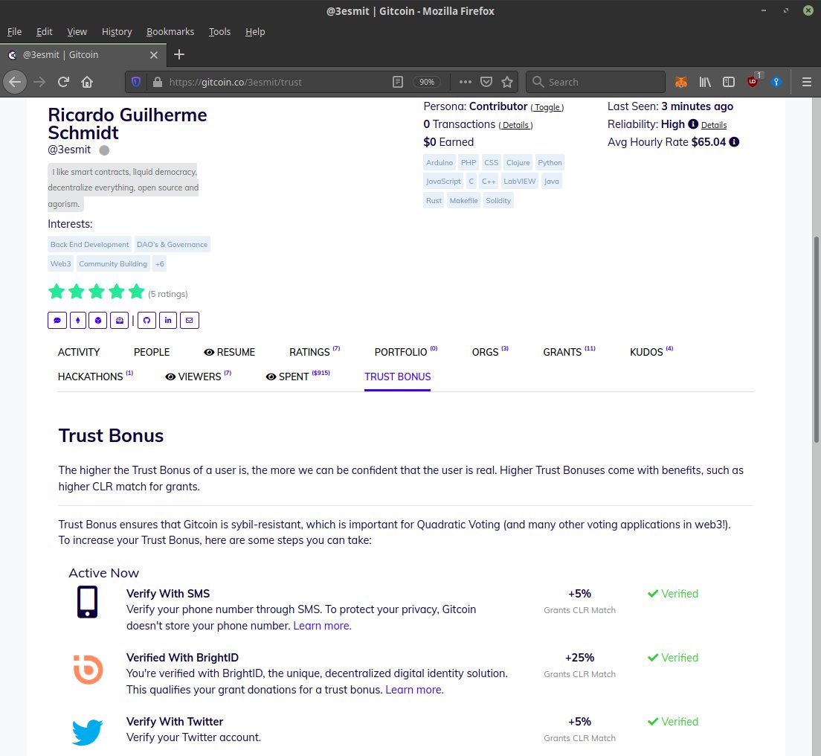Click the email envelope icon button
The image size is (821, 756).
tap(189, 320)
